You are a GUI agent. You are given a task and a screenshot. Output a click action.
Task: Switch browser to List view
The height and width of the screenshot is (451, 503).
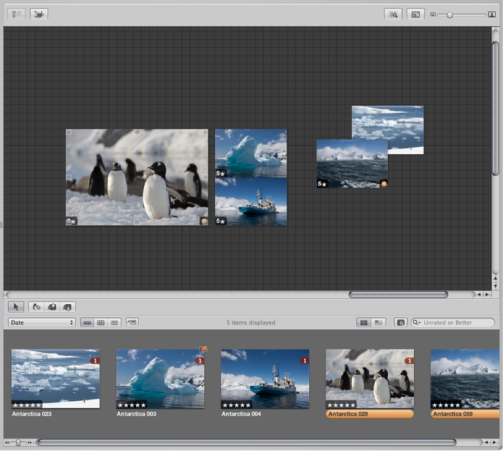(x=115, y=323)
